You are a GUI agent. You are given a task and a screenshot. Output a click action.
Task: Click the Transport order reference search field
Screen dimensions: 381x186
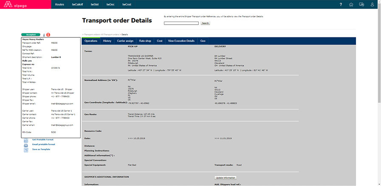pyautogui.click(x=181, y=23)
